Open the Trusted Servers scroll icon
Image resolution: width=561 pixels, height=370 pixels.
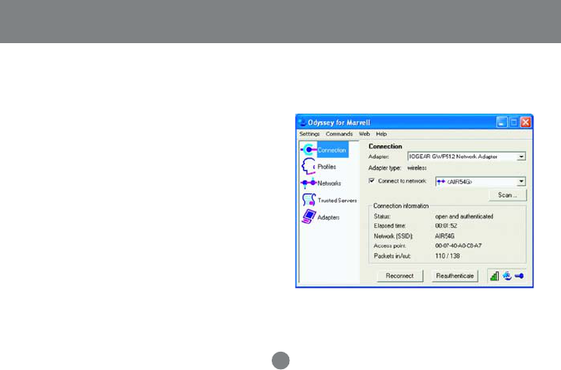pyautogui.click(x=309, y=200)
